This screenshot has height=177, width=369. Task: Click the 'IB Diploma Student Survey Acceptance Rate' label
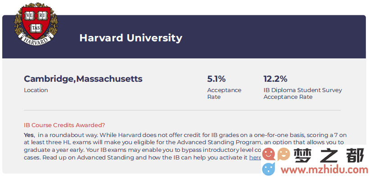(303, 93)
